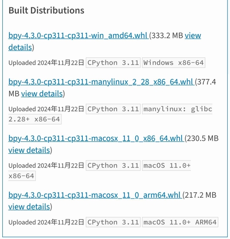Select CPython 3.11 tag beside macOS x86-64 tag
Image resolution: width=230 pixels, height=239 pixels.
[113, 166]
